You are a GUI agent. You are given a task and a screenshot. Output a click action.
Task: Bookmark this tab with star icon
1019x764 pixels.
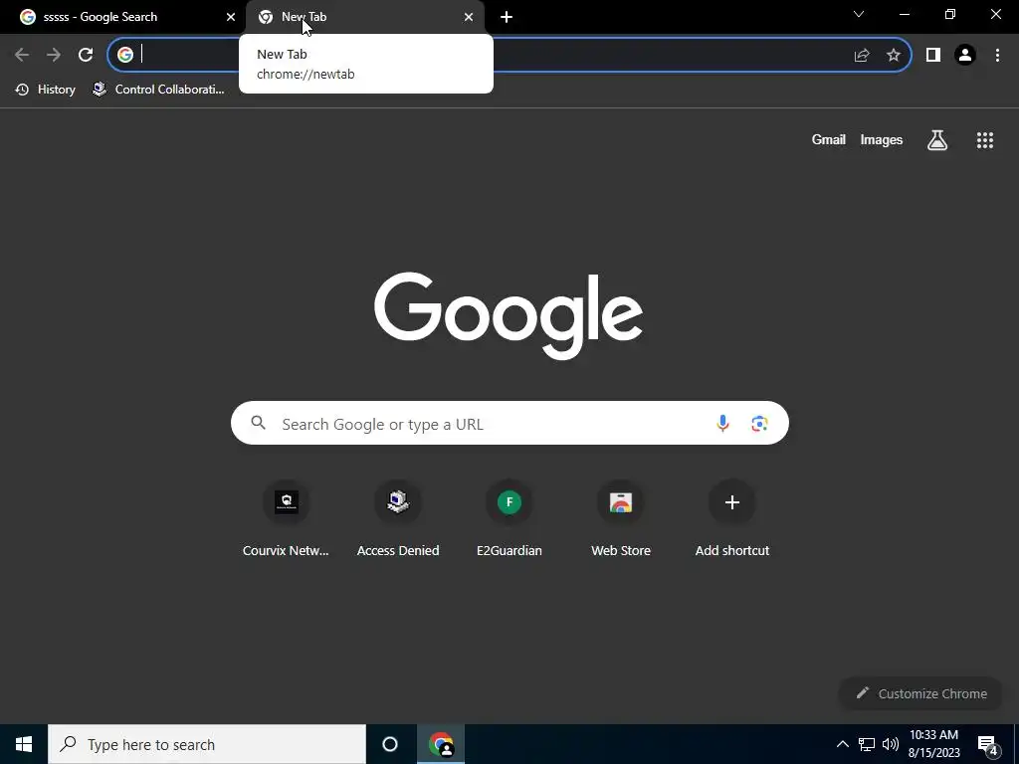coord(894,56)
